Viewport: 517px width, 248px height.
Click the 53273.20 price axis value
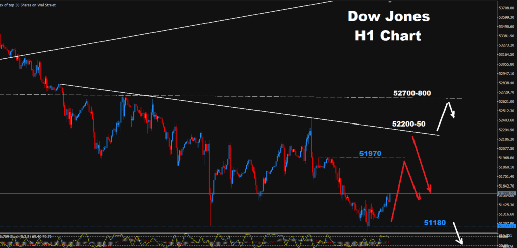point(507,45)
